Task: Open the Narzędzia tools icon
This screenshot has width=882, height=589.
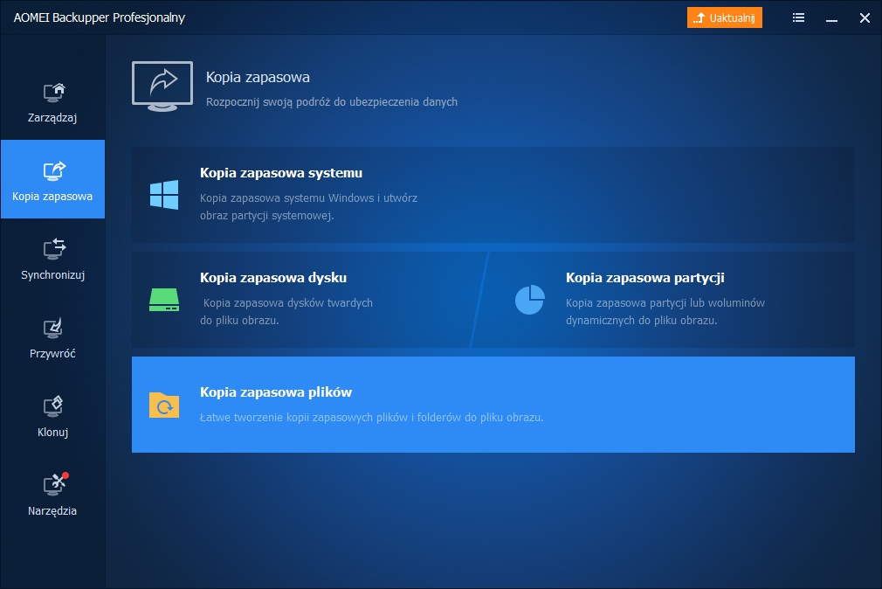Action: click(x=54, y=484)
